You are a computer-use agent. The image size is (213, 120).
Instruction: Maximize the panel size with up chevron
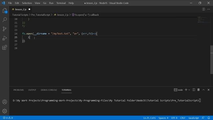203,90
